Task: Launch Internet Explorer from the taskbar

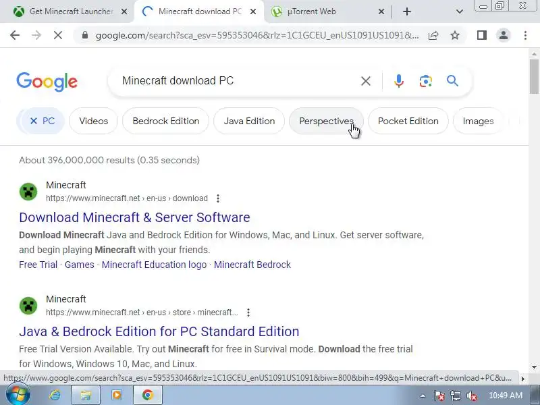Action: (x=55, y=395)
